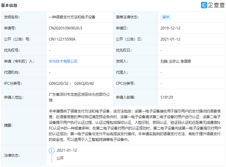Click the 申请（专利权）人 label
The height and width of the screenshot is (167, 226).
[19, 62]
